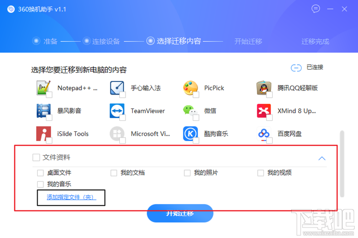Viewport: 358px width, 238px height.
Task: Click the 已连接 connection link icon
Action: coord(296,68)
